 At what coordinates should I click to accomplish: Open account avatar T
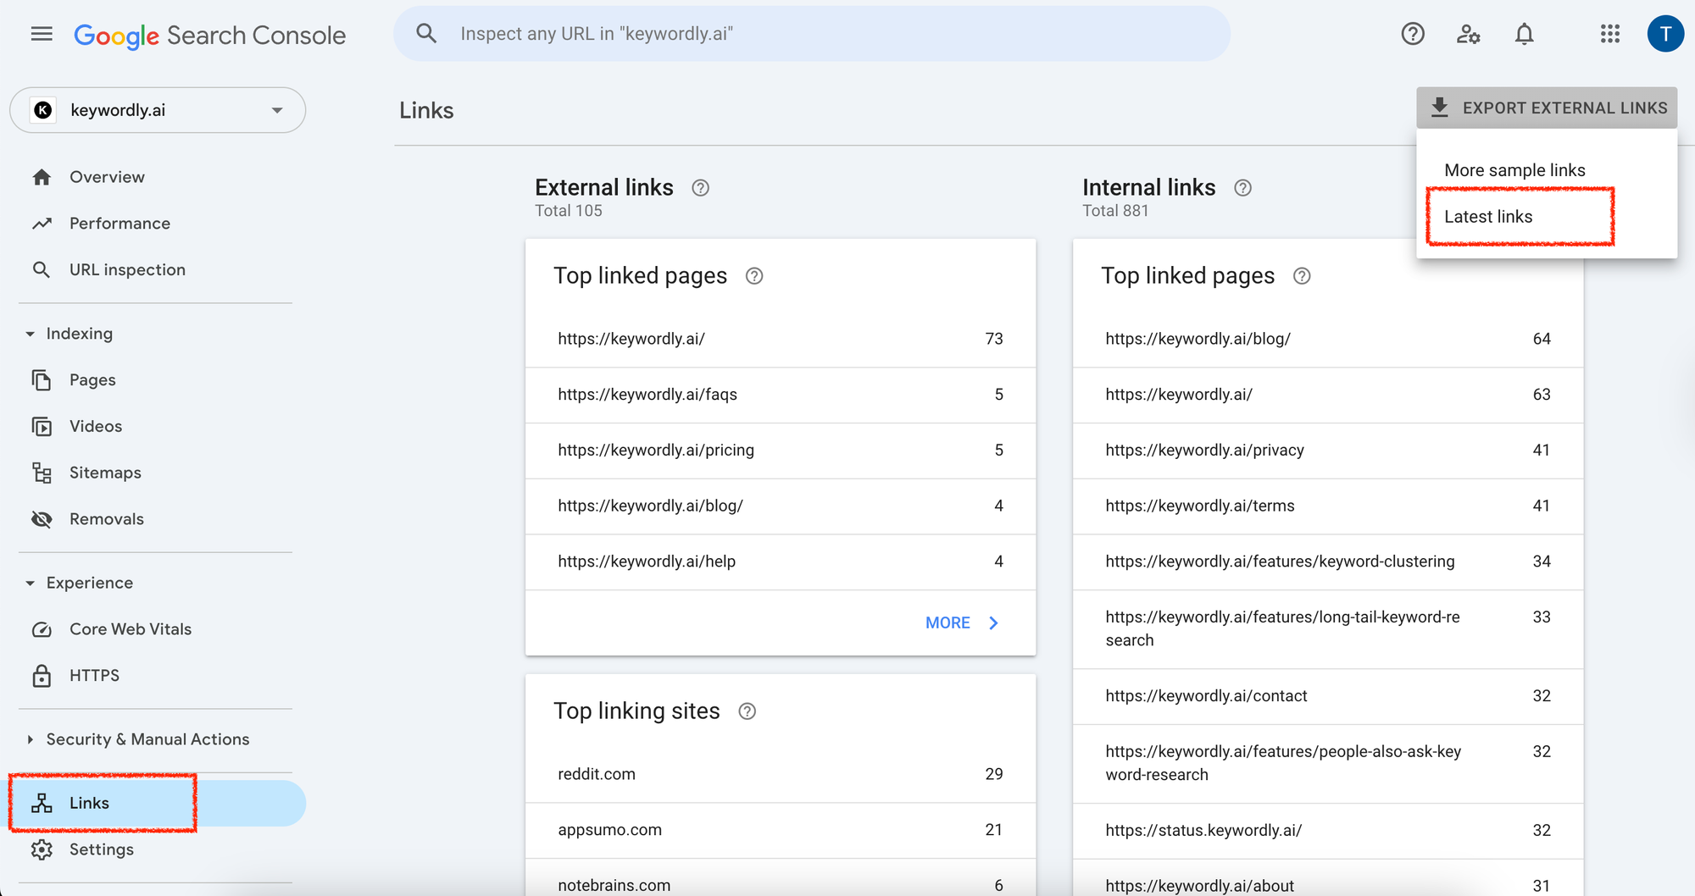pos(1665,34)
